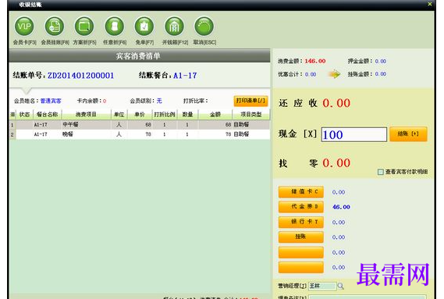444x299 pixels.
Task: Select the 晚餐 row item
Action: click(68, 134)
